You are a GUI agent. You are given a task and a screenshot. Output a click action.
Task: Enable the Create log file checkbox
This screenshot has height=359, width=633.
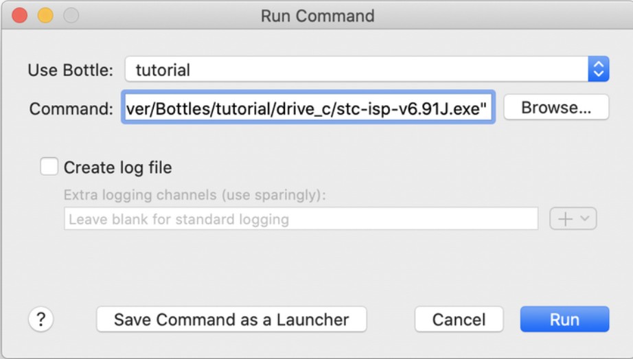click(x=49, y=167)
